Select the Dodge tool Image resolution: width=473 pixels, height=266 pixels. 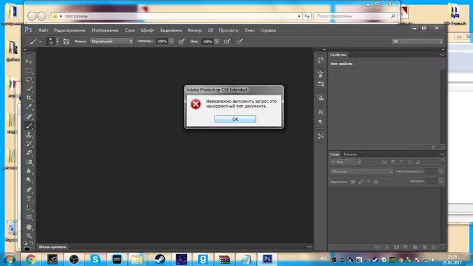click(29, 180)
